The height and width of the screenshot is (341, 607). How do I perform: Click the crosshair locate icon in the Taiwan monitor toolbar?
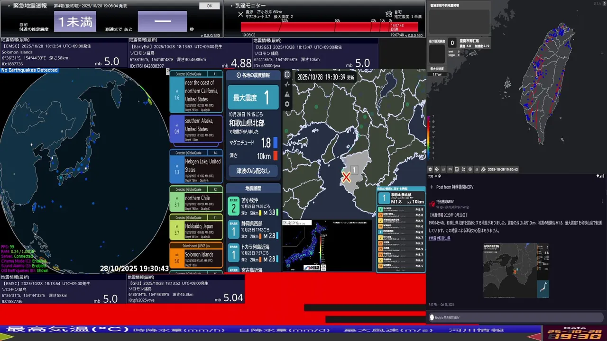tap(437, 169)
